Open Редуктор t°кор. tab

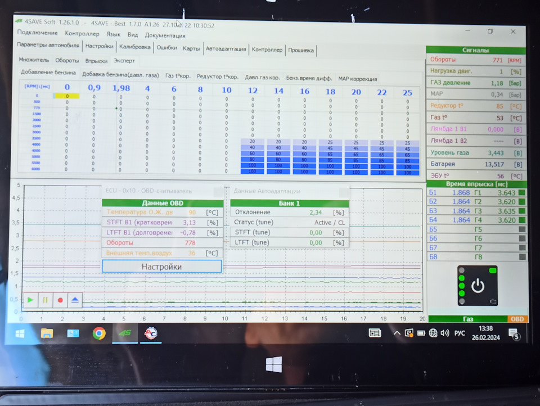click(x=217, y=77)
